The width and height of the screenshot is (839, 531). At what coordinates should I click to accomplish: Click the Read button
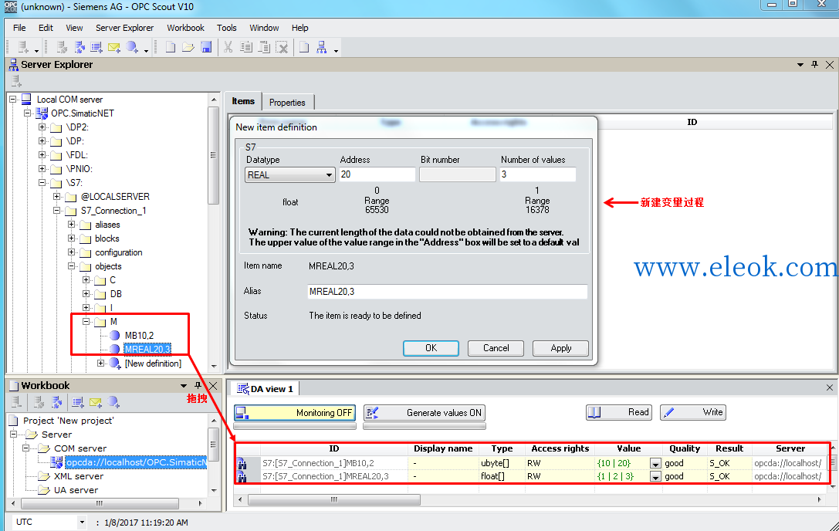coord(619,412)
